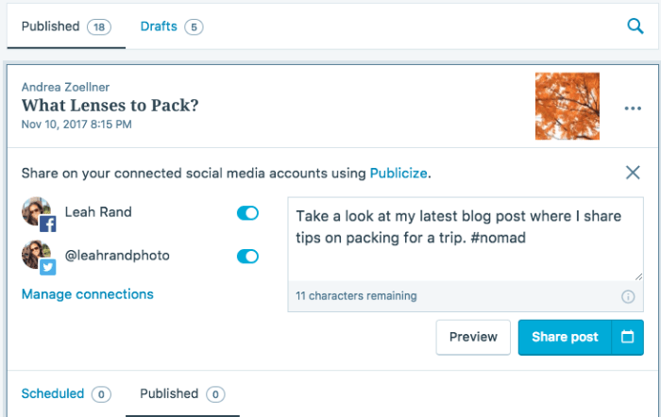Screen dimensions: 661x417
Task: Open the post ellipsis options menu
Action: [x=633, y=108]
